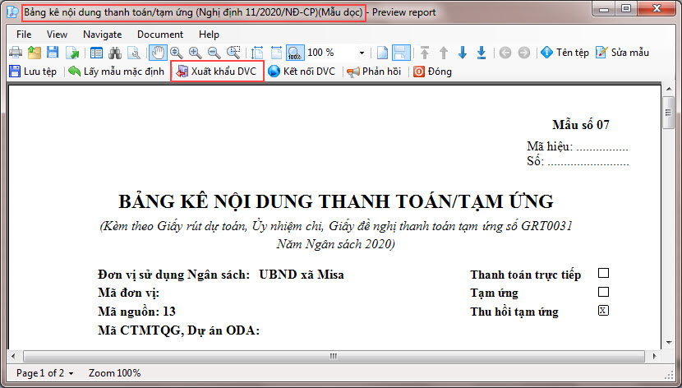The width and height of the screenshot is (682, 388).
Task: Go to next page arrow
Action: click(x=463, y=53)
